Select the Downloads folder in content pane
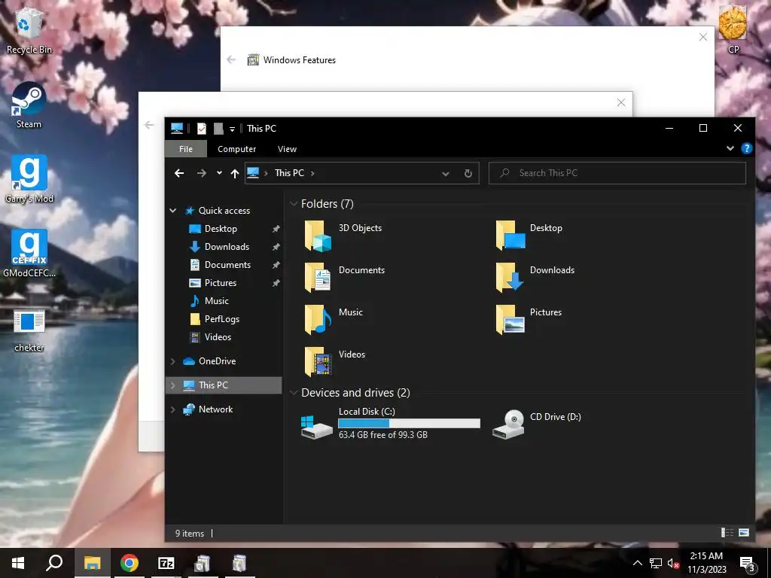This screenshot has height=578, width=771. pos(536,277)
